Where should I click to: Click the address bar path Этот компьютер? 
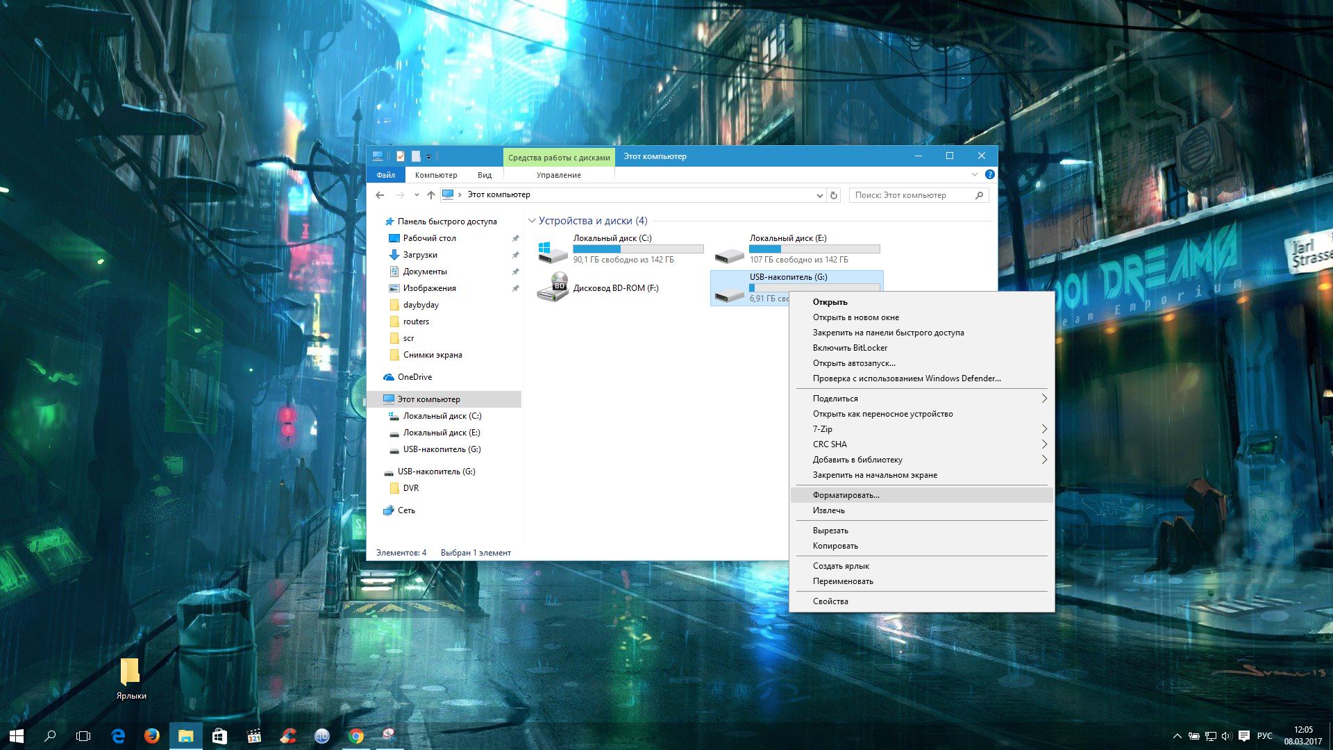pyautogui.click(x=498, y=195)
